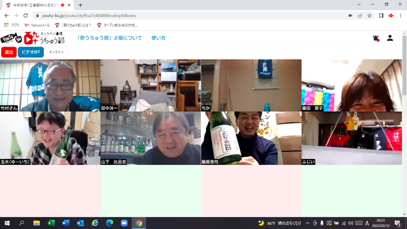Select 玉木(ゆーいち) video tile
Screen dimensions: 407x229
[x=50, y=138]
